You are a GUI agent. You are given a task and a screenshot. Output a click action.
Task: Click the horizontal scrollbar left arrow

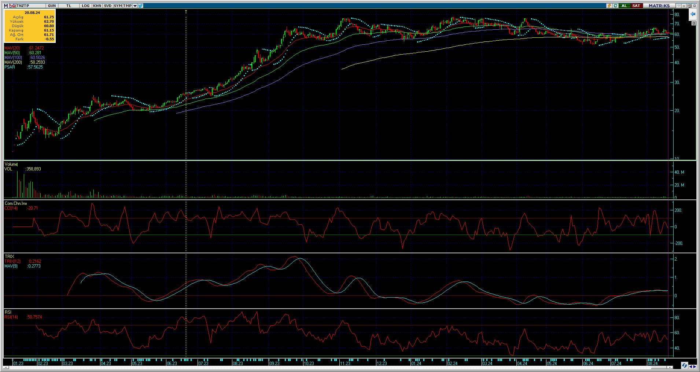tap(6, 367)
